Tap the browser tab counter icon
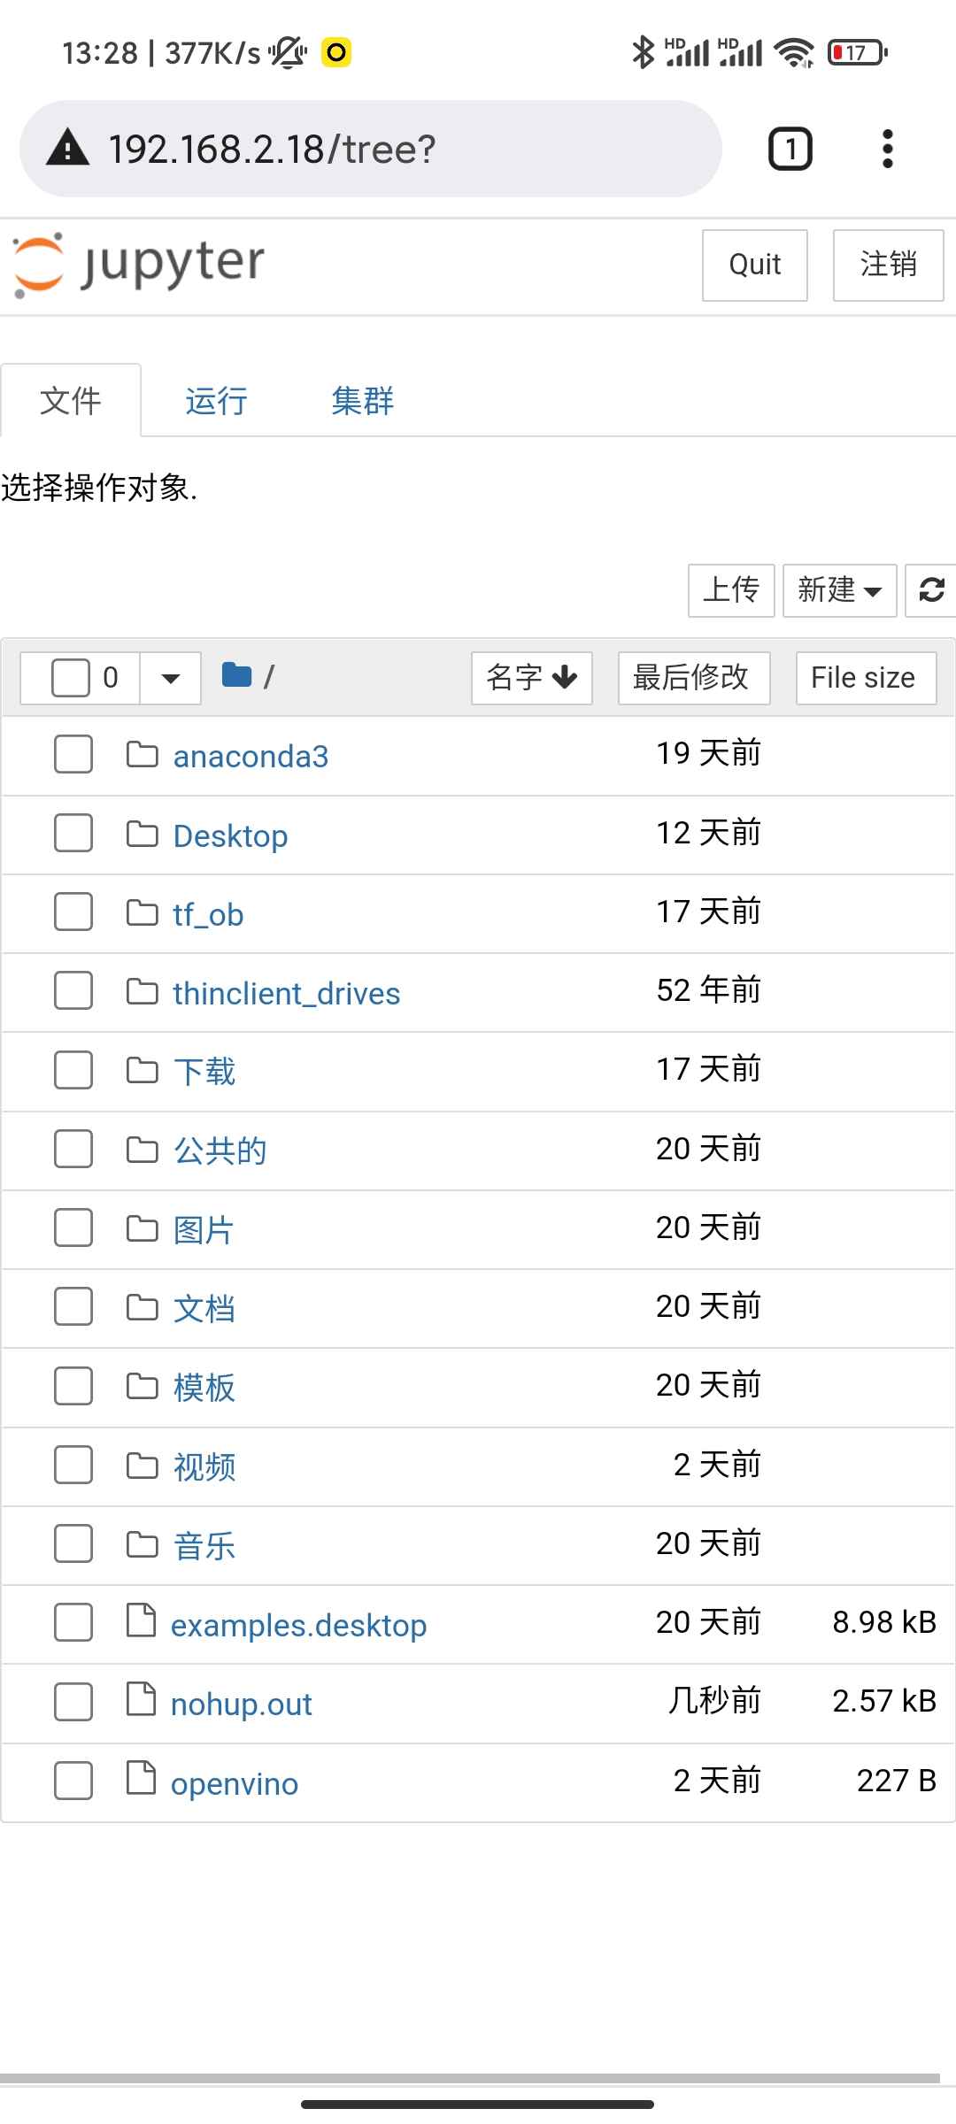 tap(789, 148)
